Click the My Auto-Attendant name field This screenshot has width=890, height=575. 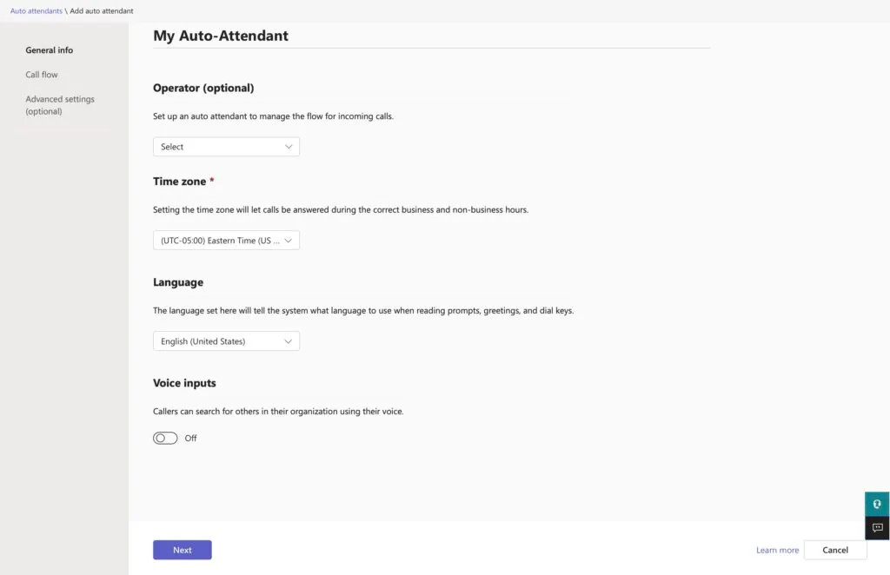tap(431, 36)
